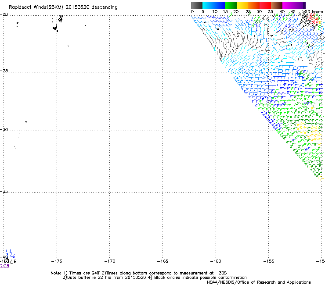Click the note line starting "Note: 1) Times are GMT"
The width and height of the screenshot is (325, 285).
pyautogui.click(x=139, y=273)
